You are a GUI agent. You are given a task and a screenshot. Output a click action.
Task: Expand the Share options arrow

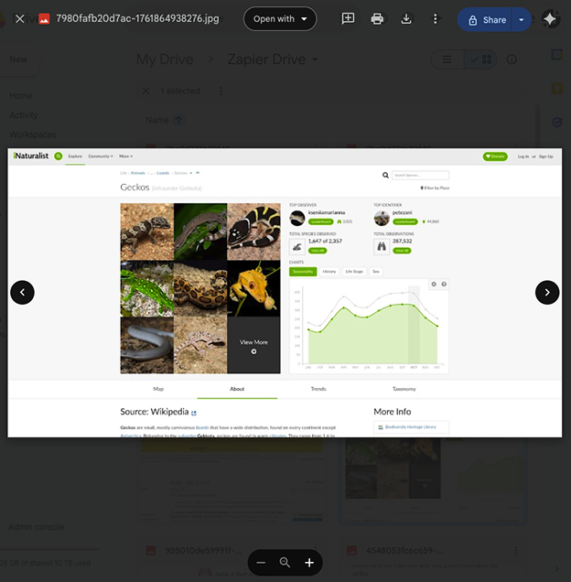522,19
